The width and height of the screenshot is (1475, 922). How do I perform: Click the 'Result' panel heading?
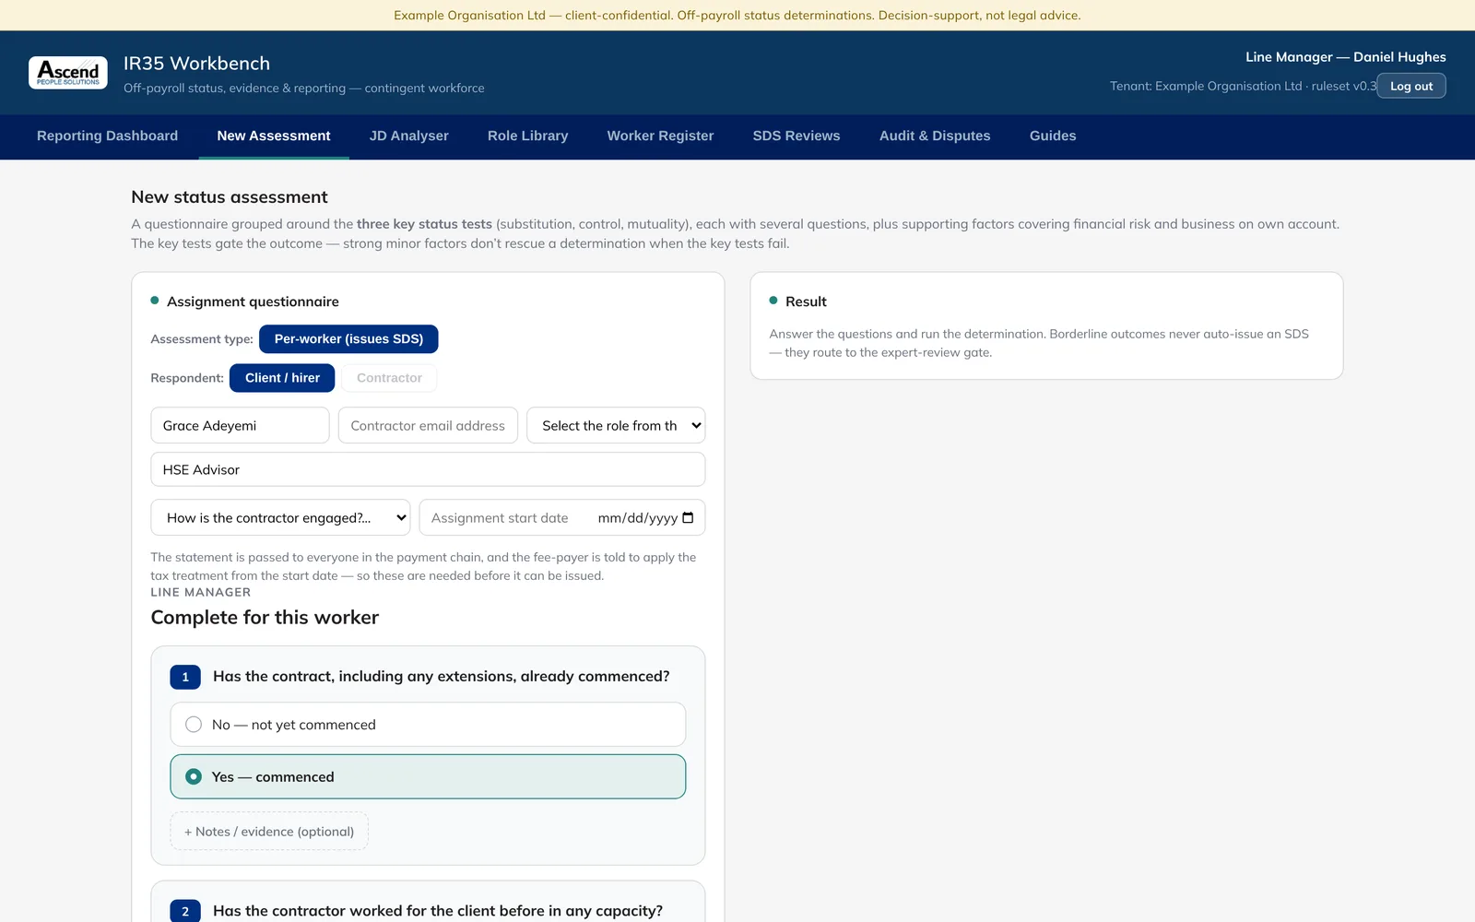tap(806, 301)
